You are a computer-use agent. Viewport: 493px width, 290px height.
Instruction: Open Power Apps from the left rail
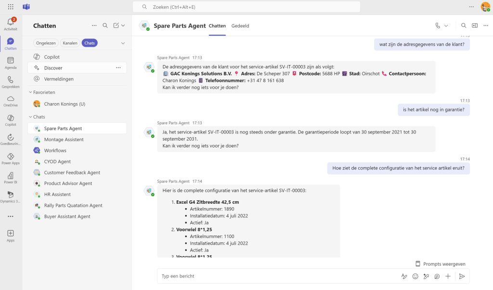point(11,158)
